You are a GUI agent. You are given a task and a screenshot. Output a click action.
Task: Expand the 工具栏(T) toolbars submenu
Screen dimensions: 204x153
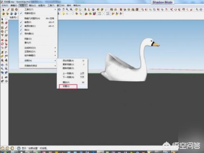pyautogui.click(x=38, y=10)
